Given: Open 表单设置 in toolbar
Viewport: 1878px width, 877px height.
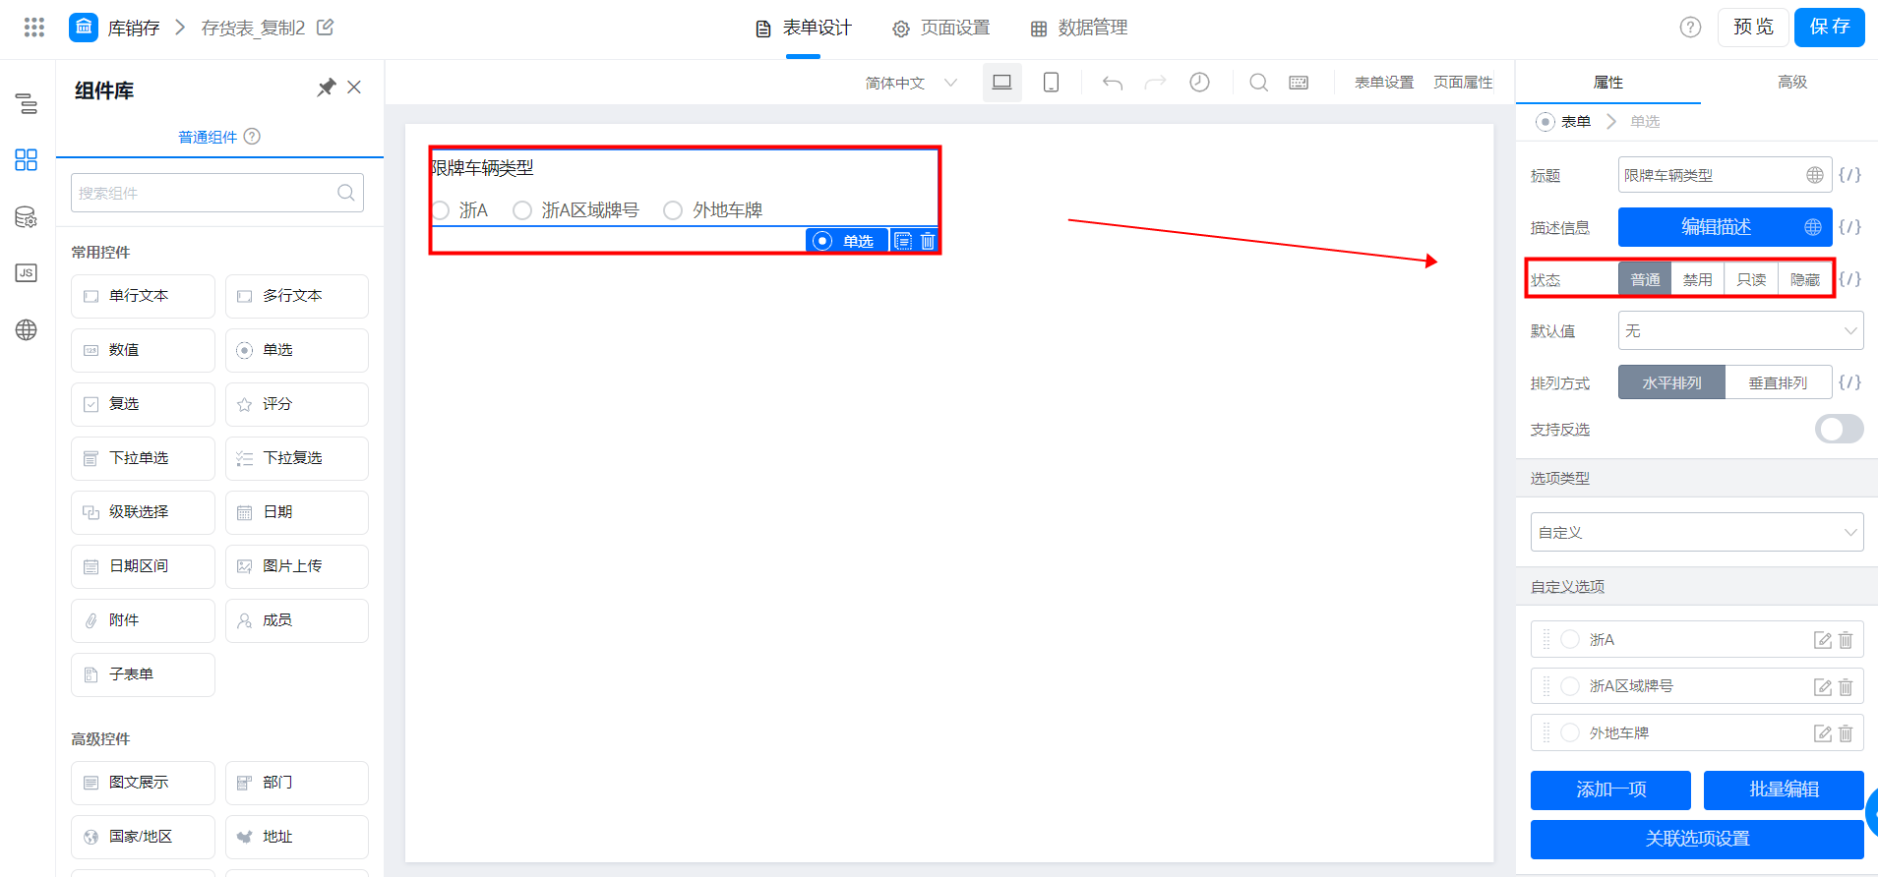Looking at the screenshot, I should pyautogui.click(x=1383, y=83).
